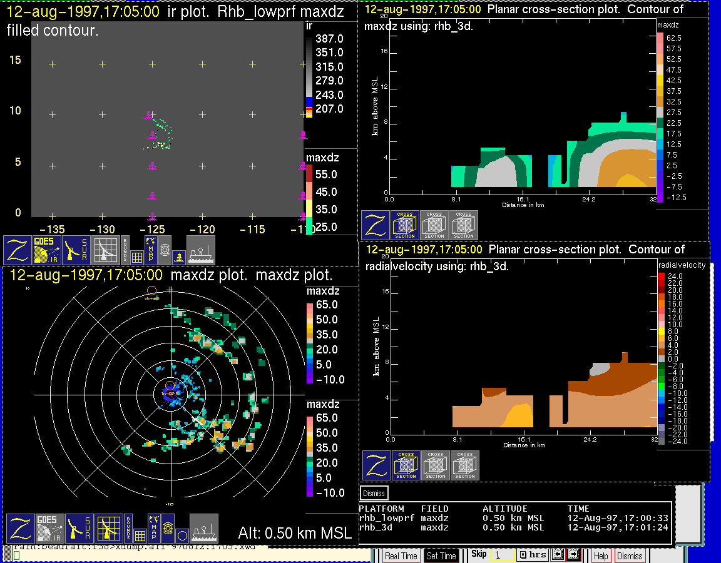The height and width of the screenshot is (563, 721).
Task: Open the hrs time-unit dropdown
Action: click(x=533, y=555)
